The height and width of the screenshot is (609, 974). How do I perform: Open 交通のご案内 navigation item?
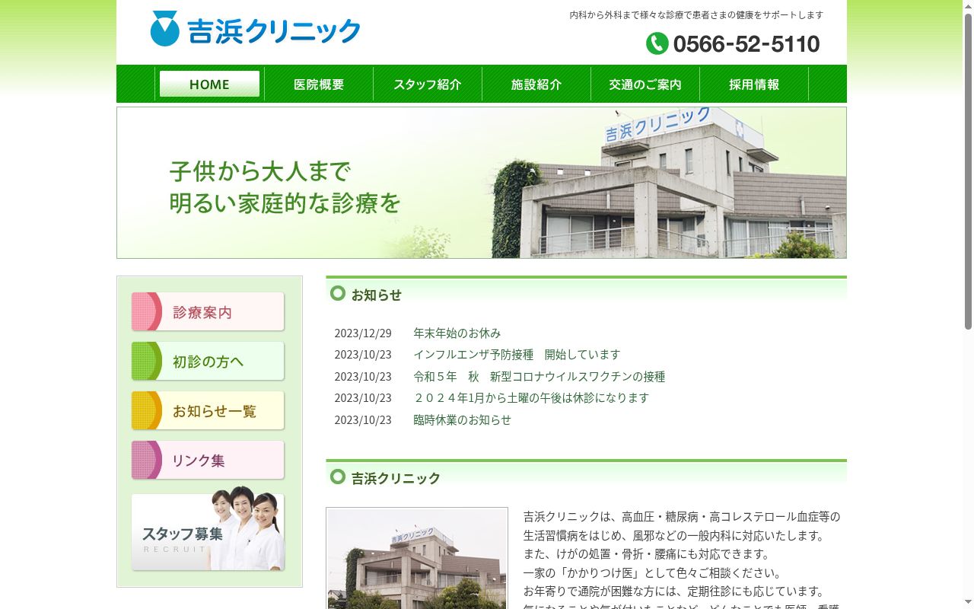point(645,84)
